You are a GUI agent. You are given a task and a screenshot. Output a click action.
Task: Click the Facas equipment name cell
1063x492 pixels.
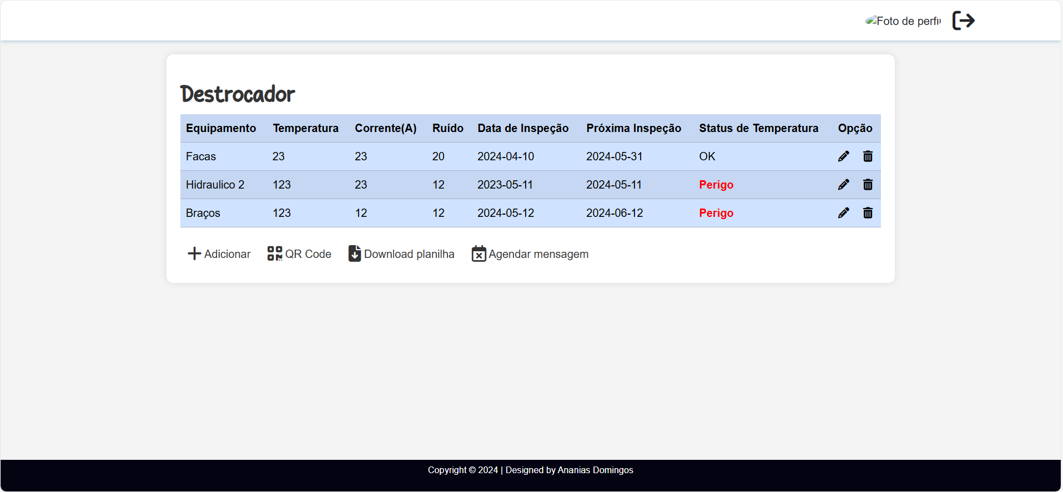[x=201, y=156]
